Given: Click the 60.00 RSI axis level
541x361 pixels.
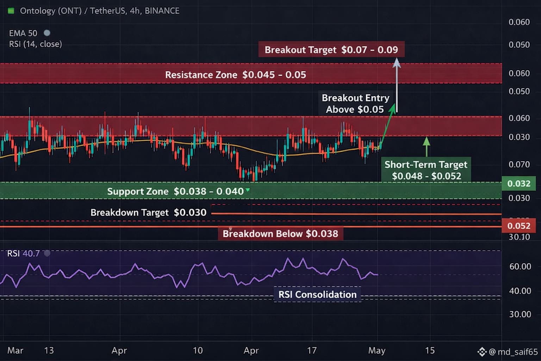Looking at the screenshot, I should coord(520,266).
